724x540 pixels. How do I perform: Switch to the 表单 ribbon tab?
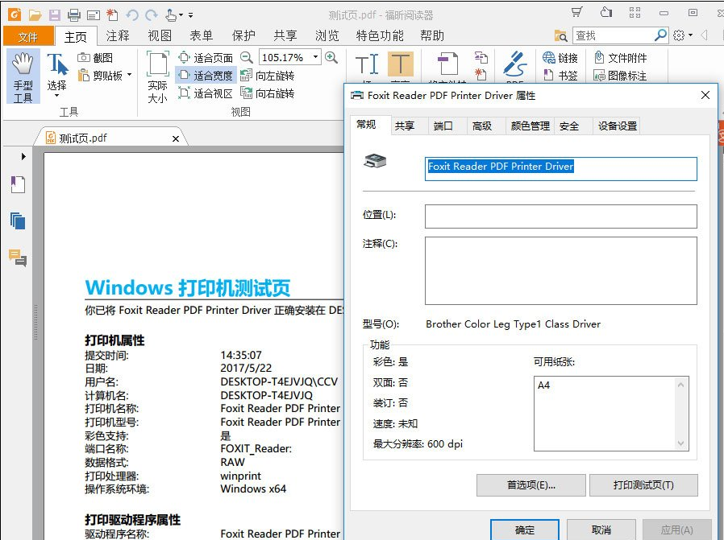coord(202,36)
